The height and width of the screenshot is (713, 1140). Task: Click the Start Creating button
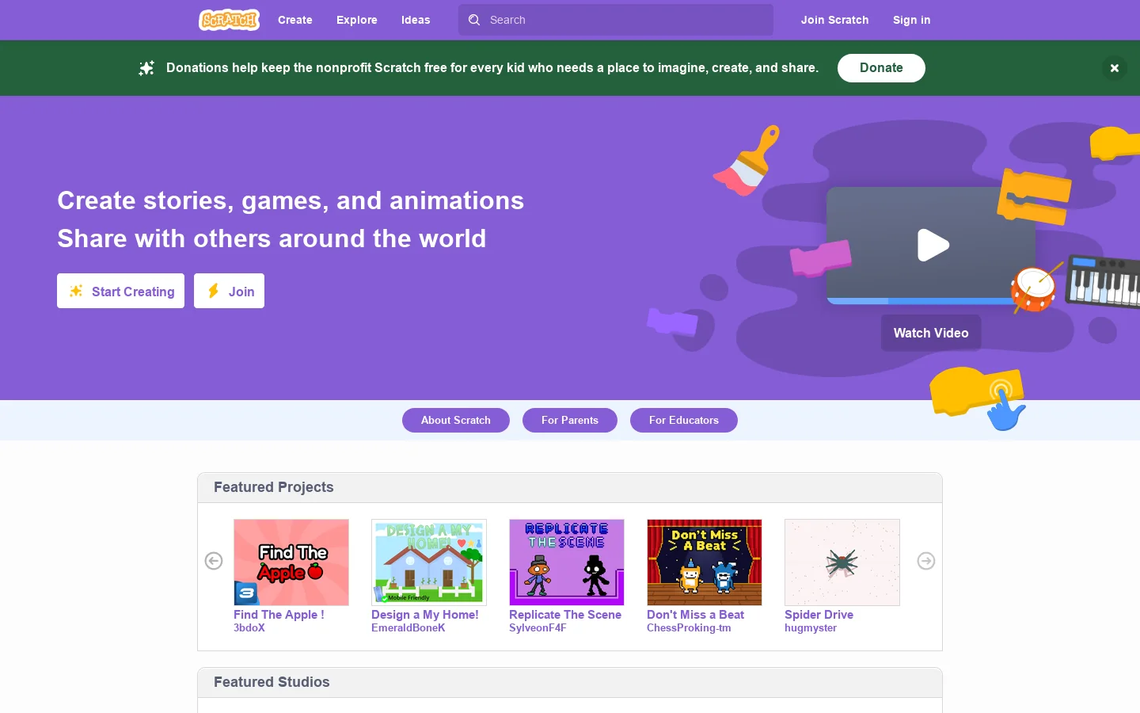pos(120,291)
